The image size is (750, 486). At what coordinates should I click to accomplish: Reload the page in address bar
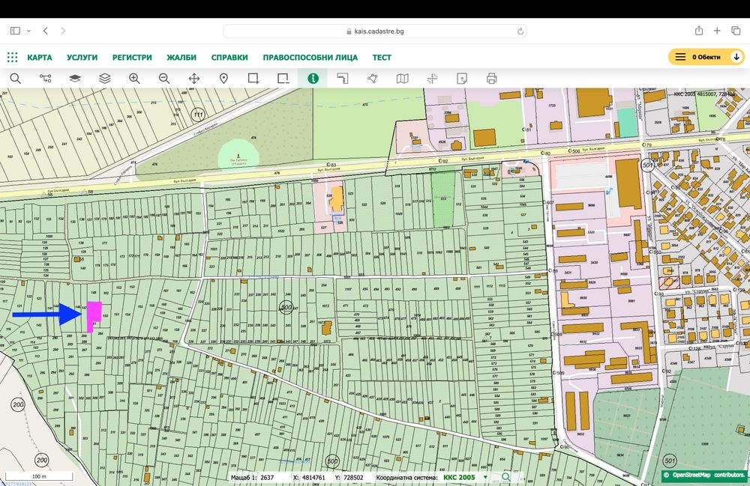pyautogui.click(x=520, y=31)
